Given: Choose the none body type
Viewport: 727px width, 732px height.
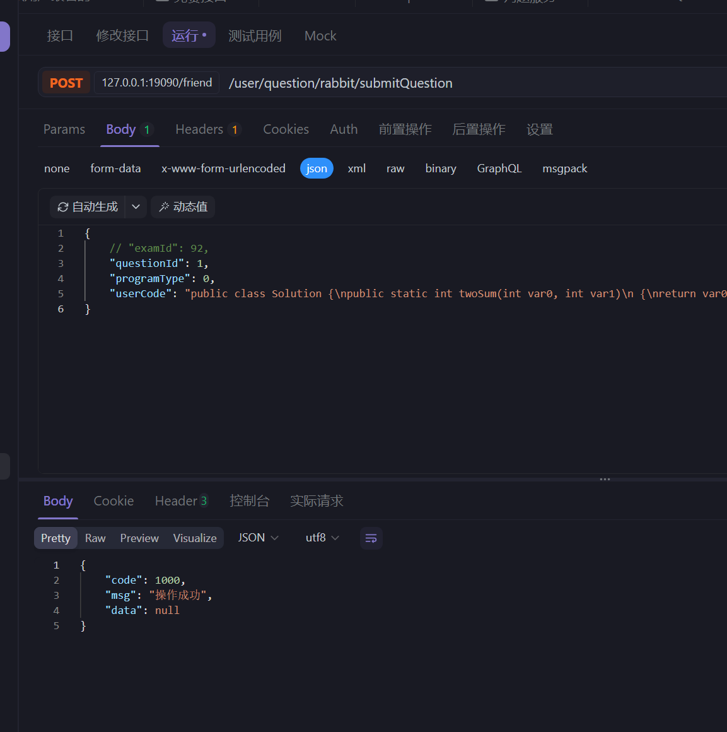Looking at the screenshot, I should (57, 168).
